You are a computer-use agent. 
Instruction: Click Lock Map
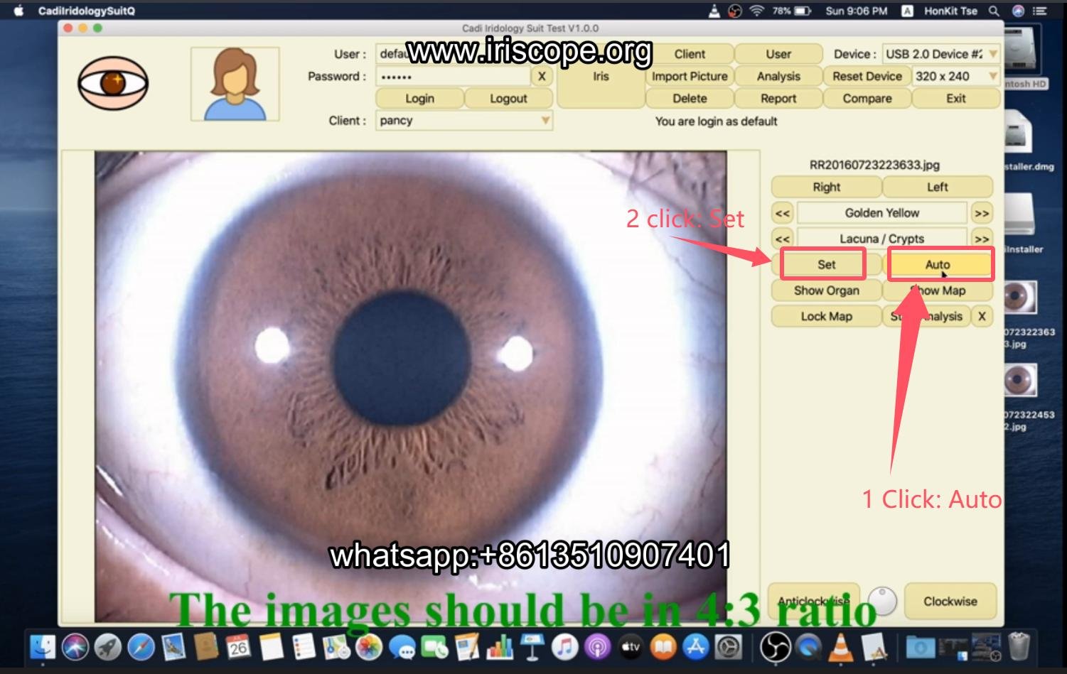click(x=826, y=317)
